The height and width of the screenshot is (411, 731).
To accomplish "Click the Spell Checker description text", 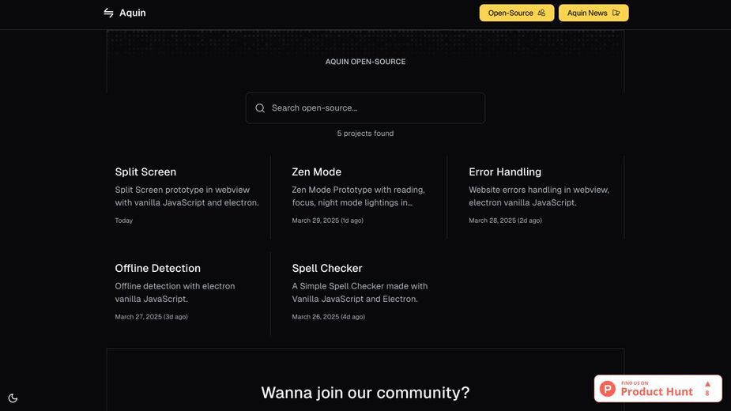I will [360, 292].
